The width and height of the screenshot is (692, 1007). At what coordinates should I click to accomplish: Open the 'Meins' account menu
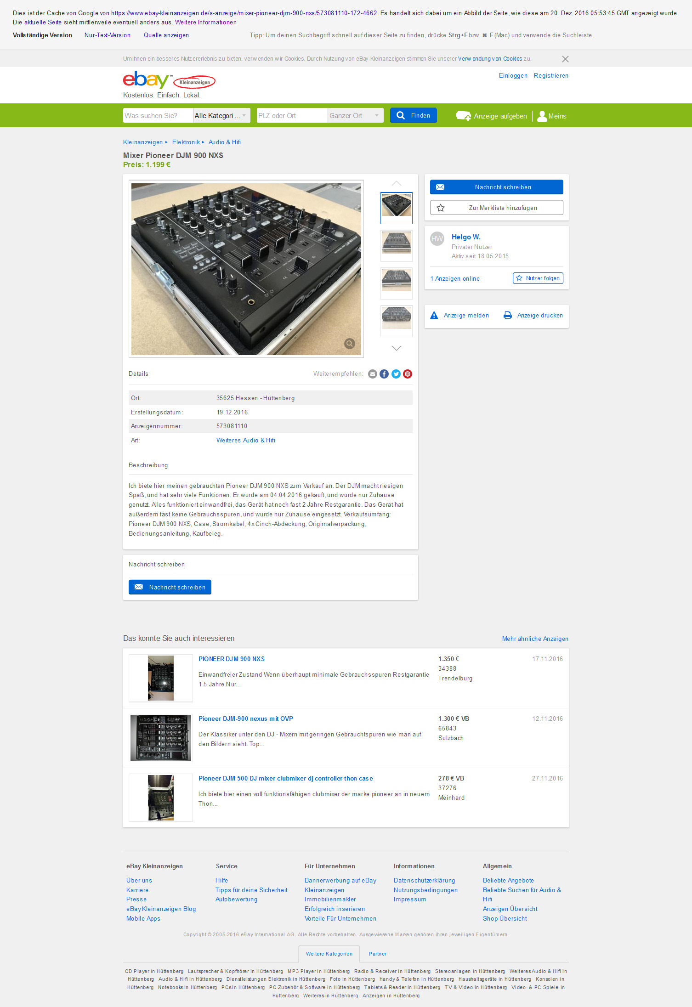point(552,116)
